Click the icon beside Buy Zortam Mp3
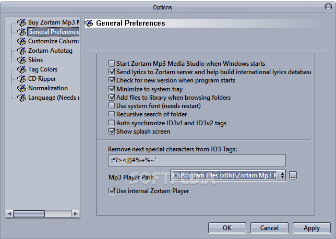The height and width of the screenshot is (239, 336). [x=21, y=22]
